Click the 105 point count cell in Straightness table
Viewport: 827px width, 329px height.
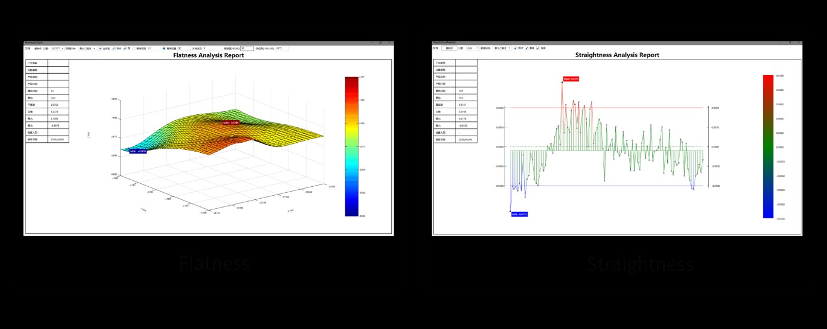point(467,90)
